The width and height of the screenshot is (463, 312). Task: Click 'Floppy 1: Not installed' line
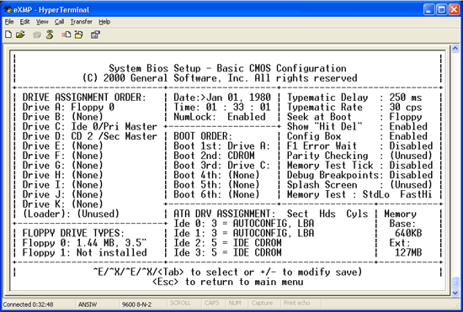click(x=84, y=253)
